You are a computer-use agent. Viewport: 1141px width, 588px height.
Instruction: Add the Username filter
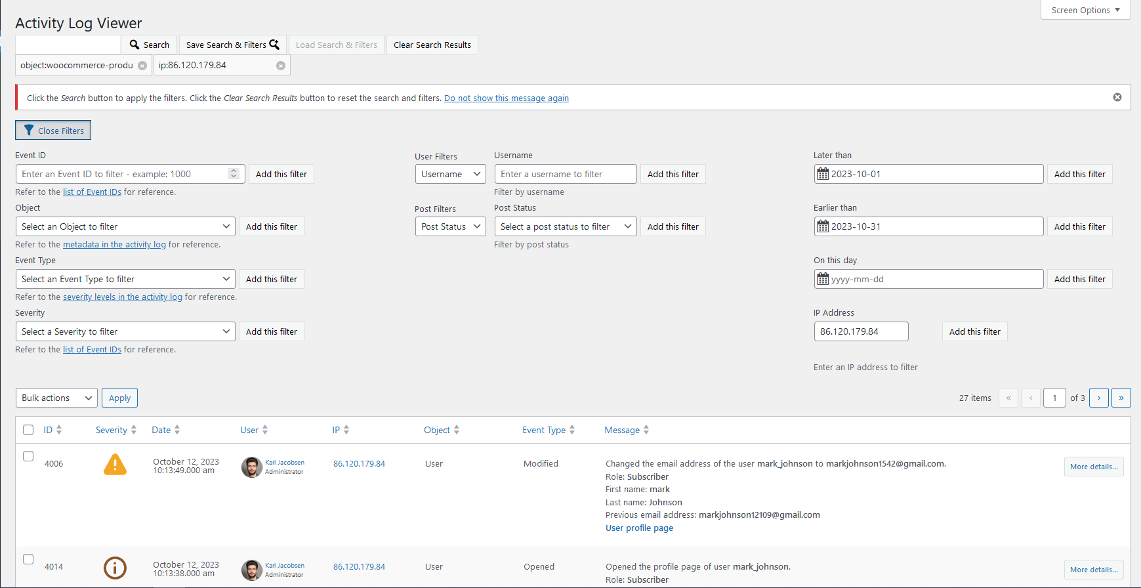pyautogui.click(x=673, y=174)
